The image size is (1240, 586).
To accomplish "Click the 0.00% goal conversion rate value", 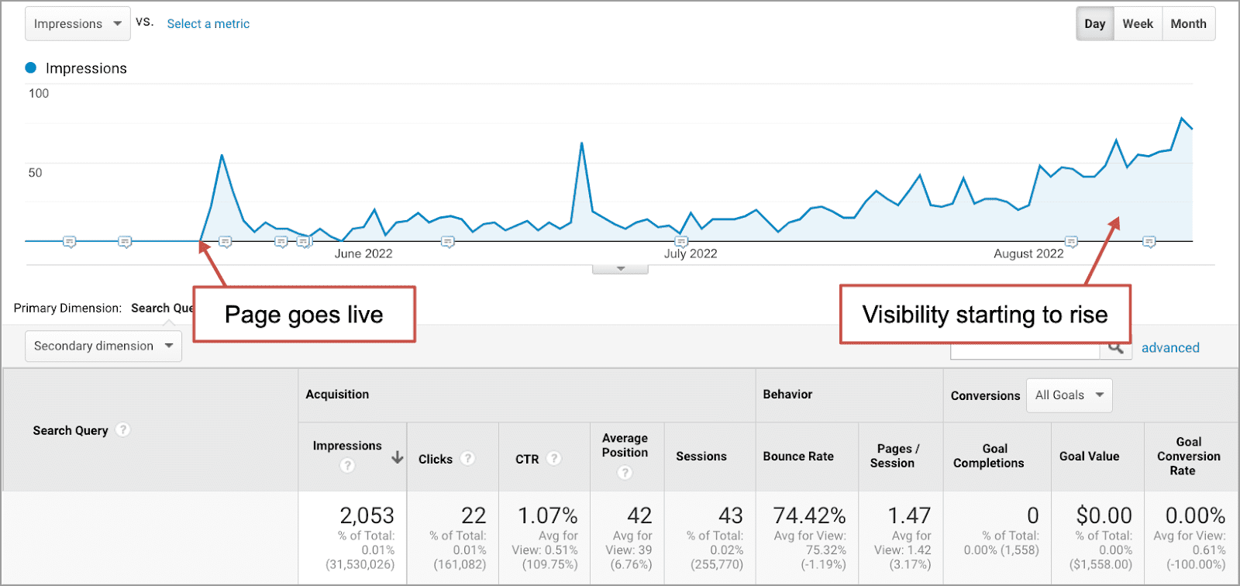I will pyautogui.click(x=1195, y=515).
